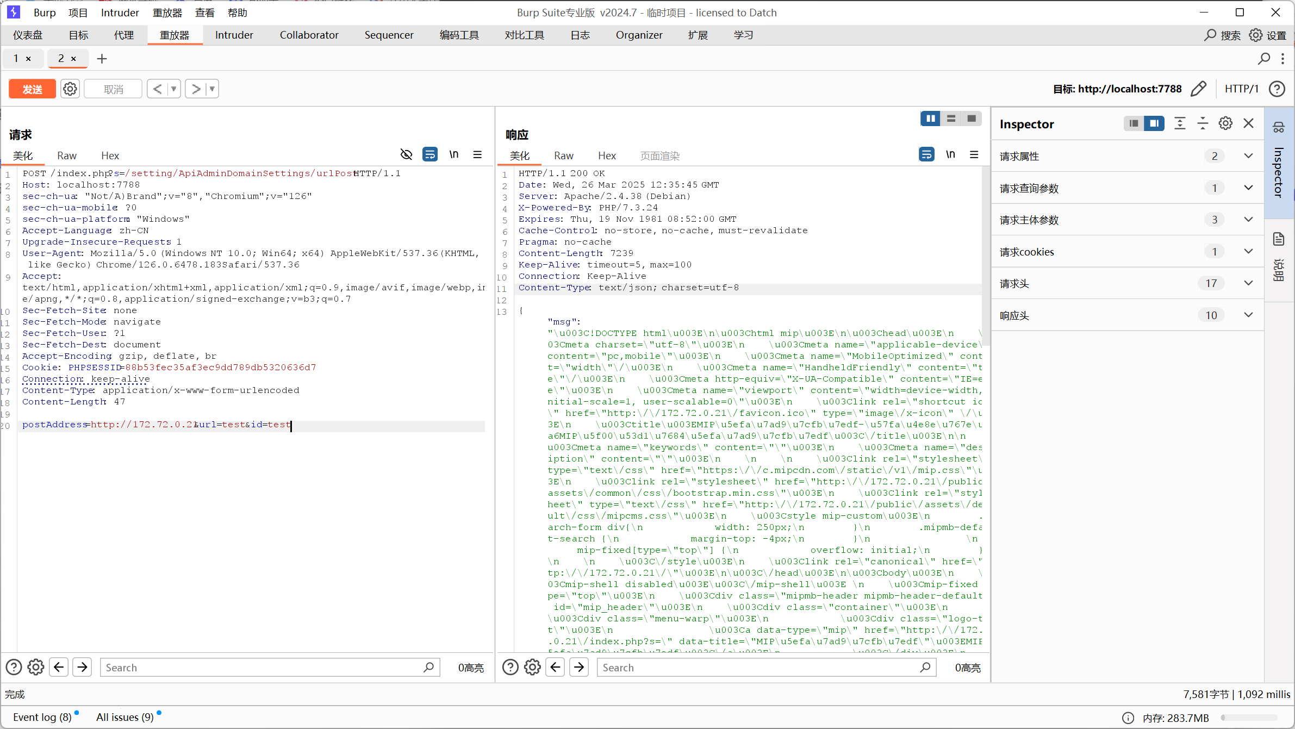Open the request pane hamburger menu

click(x=477, y=155)
